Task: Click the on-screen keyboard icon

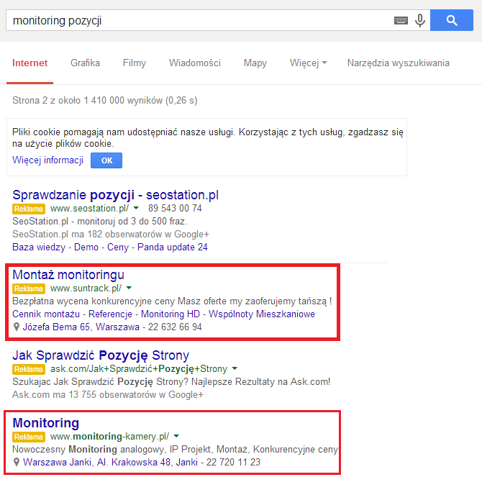Action: tap(401, 20)
